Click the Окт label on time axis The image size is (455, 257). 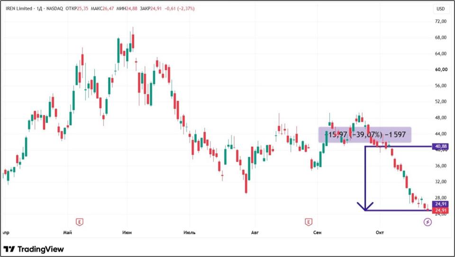(380, 233)
